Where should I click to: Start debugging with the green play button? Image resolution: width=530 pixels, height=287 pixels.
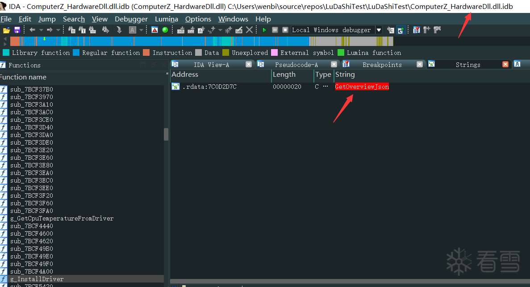tap(265, 30)
